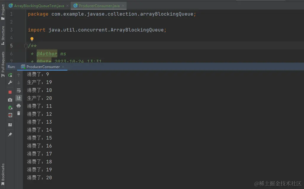
Task: Click the ArrayBlockingQueueTest.java class file icon
Action: coord(11,6)
